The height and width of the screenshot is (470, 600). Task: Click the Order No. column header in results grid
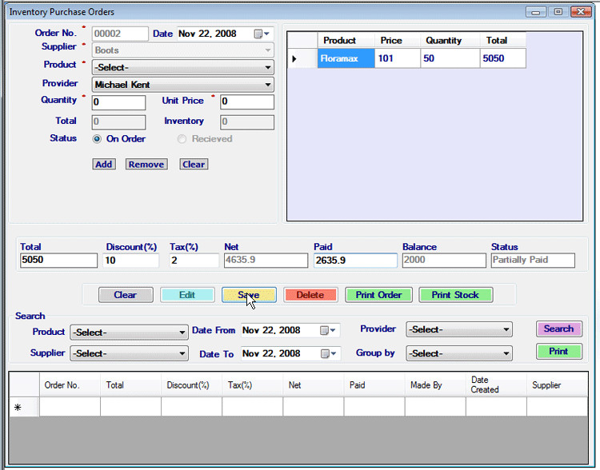(70, 384)
